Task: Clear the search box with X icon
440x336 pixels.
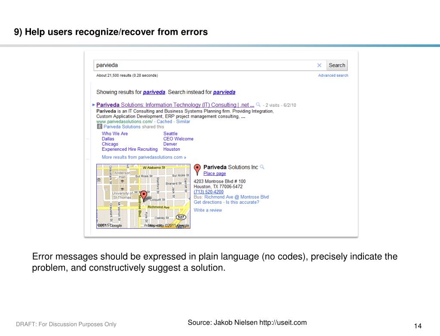Action: (319, 65)
